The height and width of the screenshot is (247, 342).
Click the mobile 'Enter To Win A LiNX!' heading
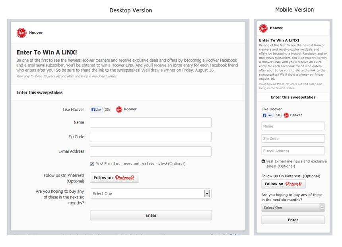[279, 41]
